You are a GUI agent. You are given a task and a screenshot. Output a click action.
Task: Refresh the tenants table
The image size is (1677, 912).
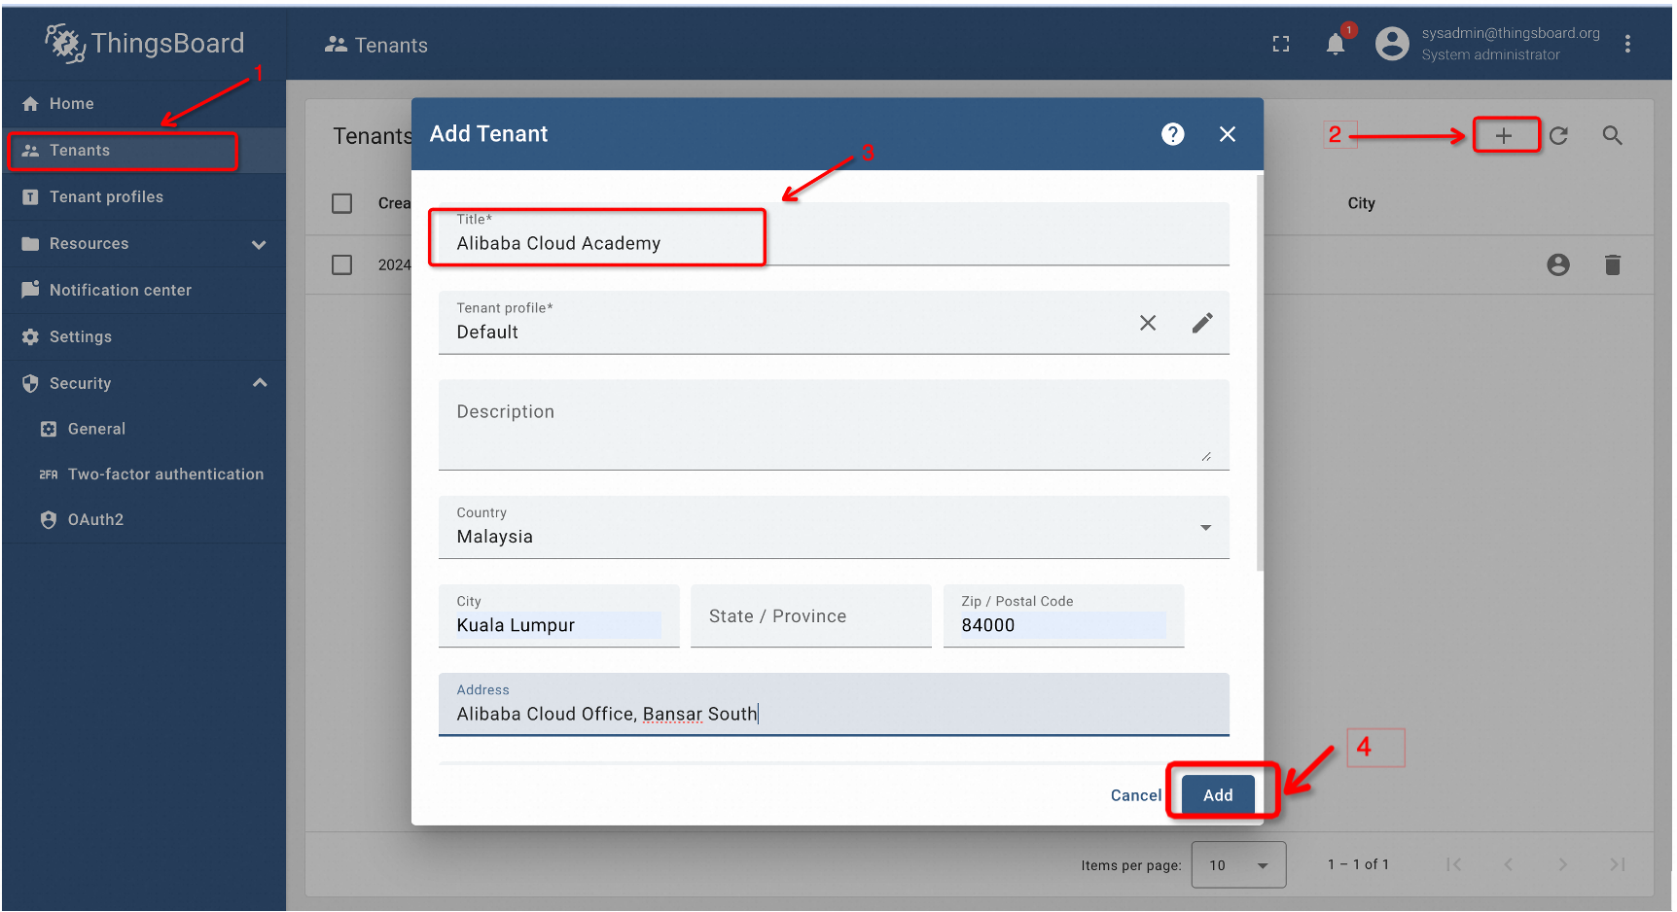(1558, 136)
